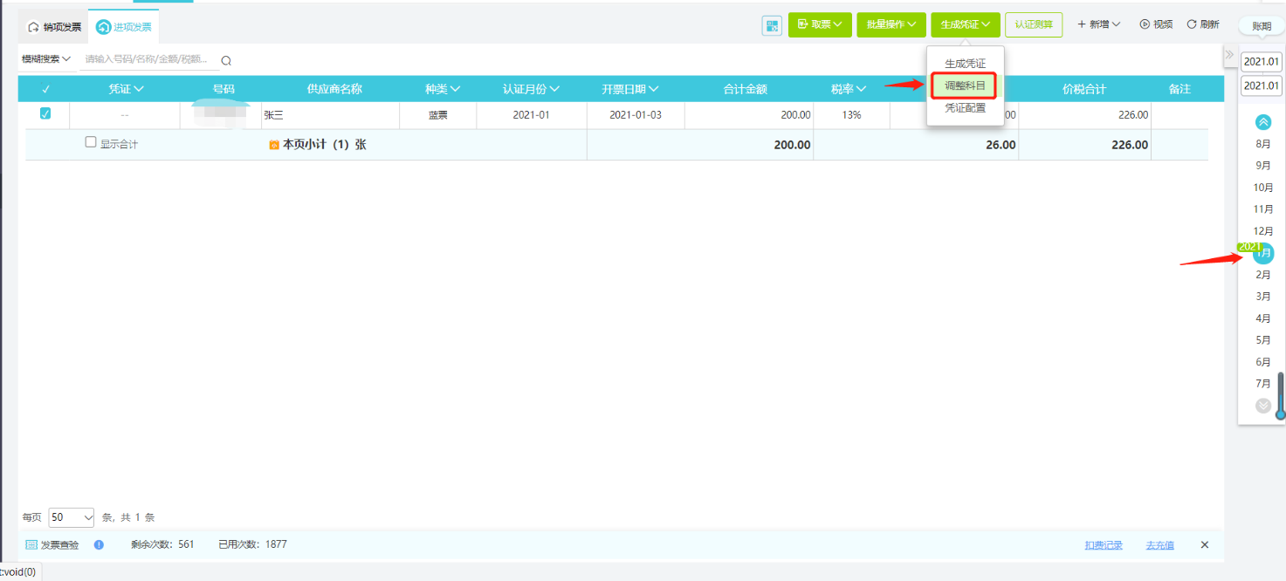The width and height of the screenshot is (1286, 581).
Task: Enable the 显示合计 checkbox
Action: coord(91,142)
